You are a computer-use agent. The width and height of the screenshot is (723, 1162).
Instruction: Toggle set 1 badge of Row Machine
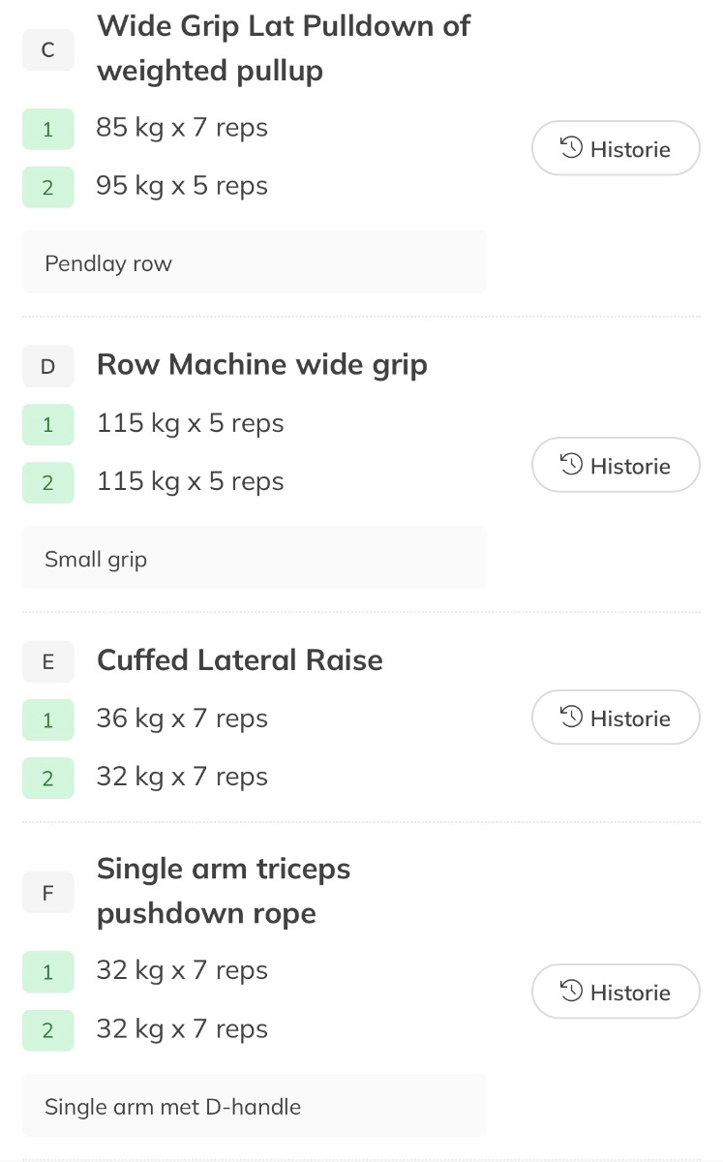[47, 424]
